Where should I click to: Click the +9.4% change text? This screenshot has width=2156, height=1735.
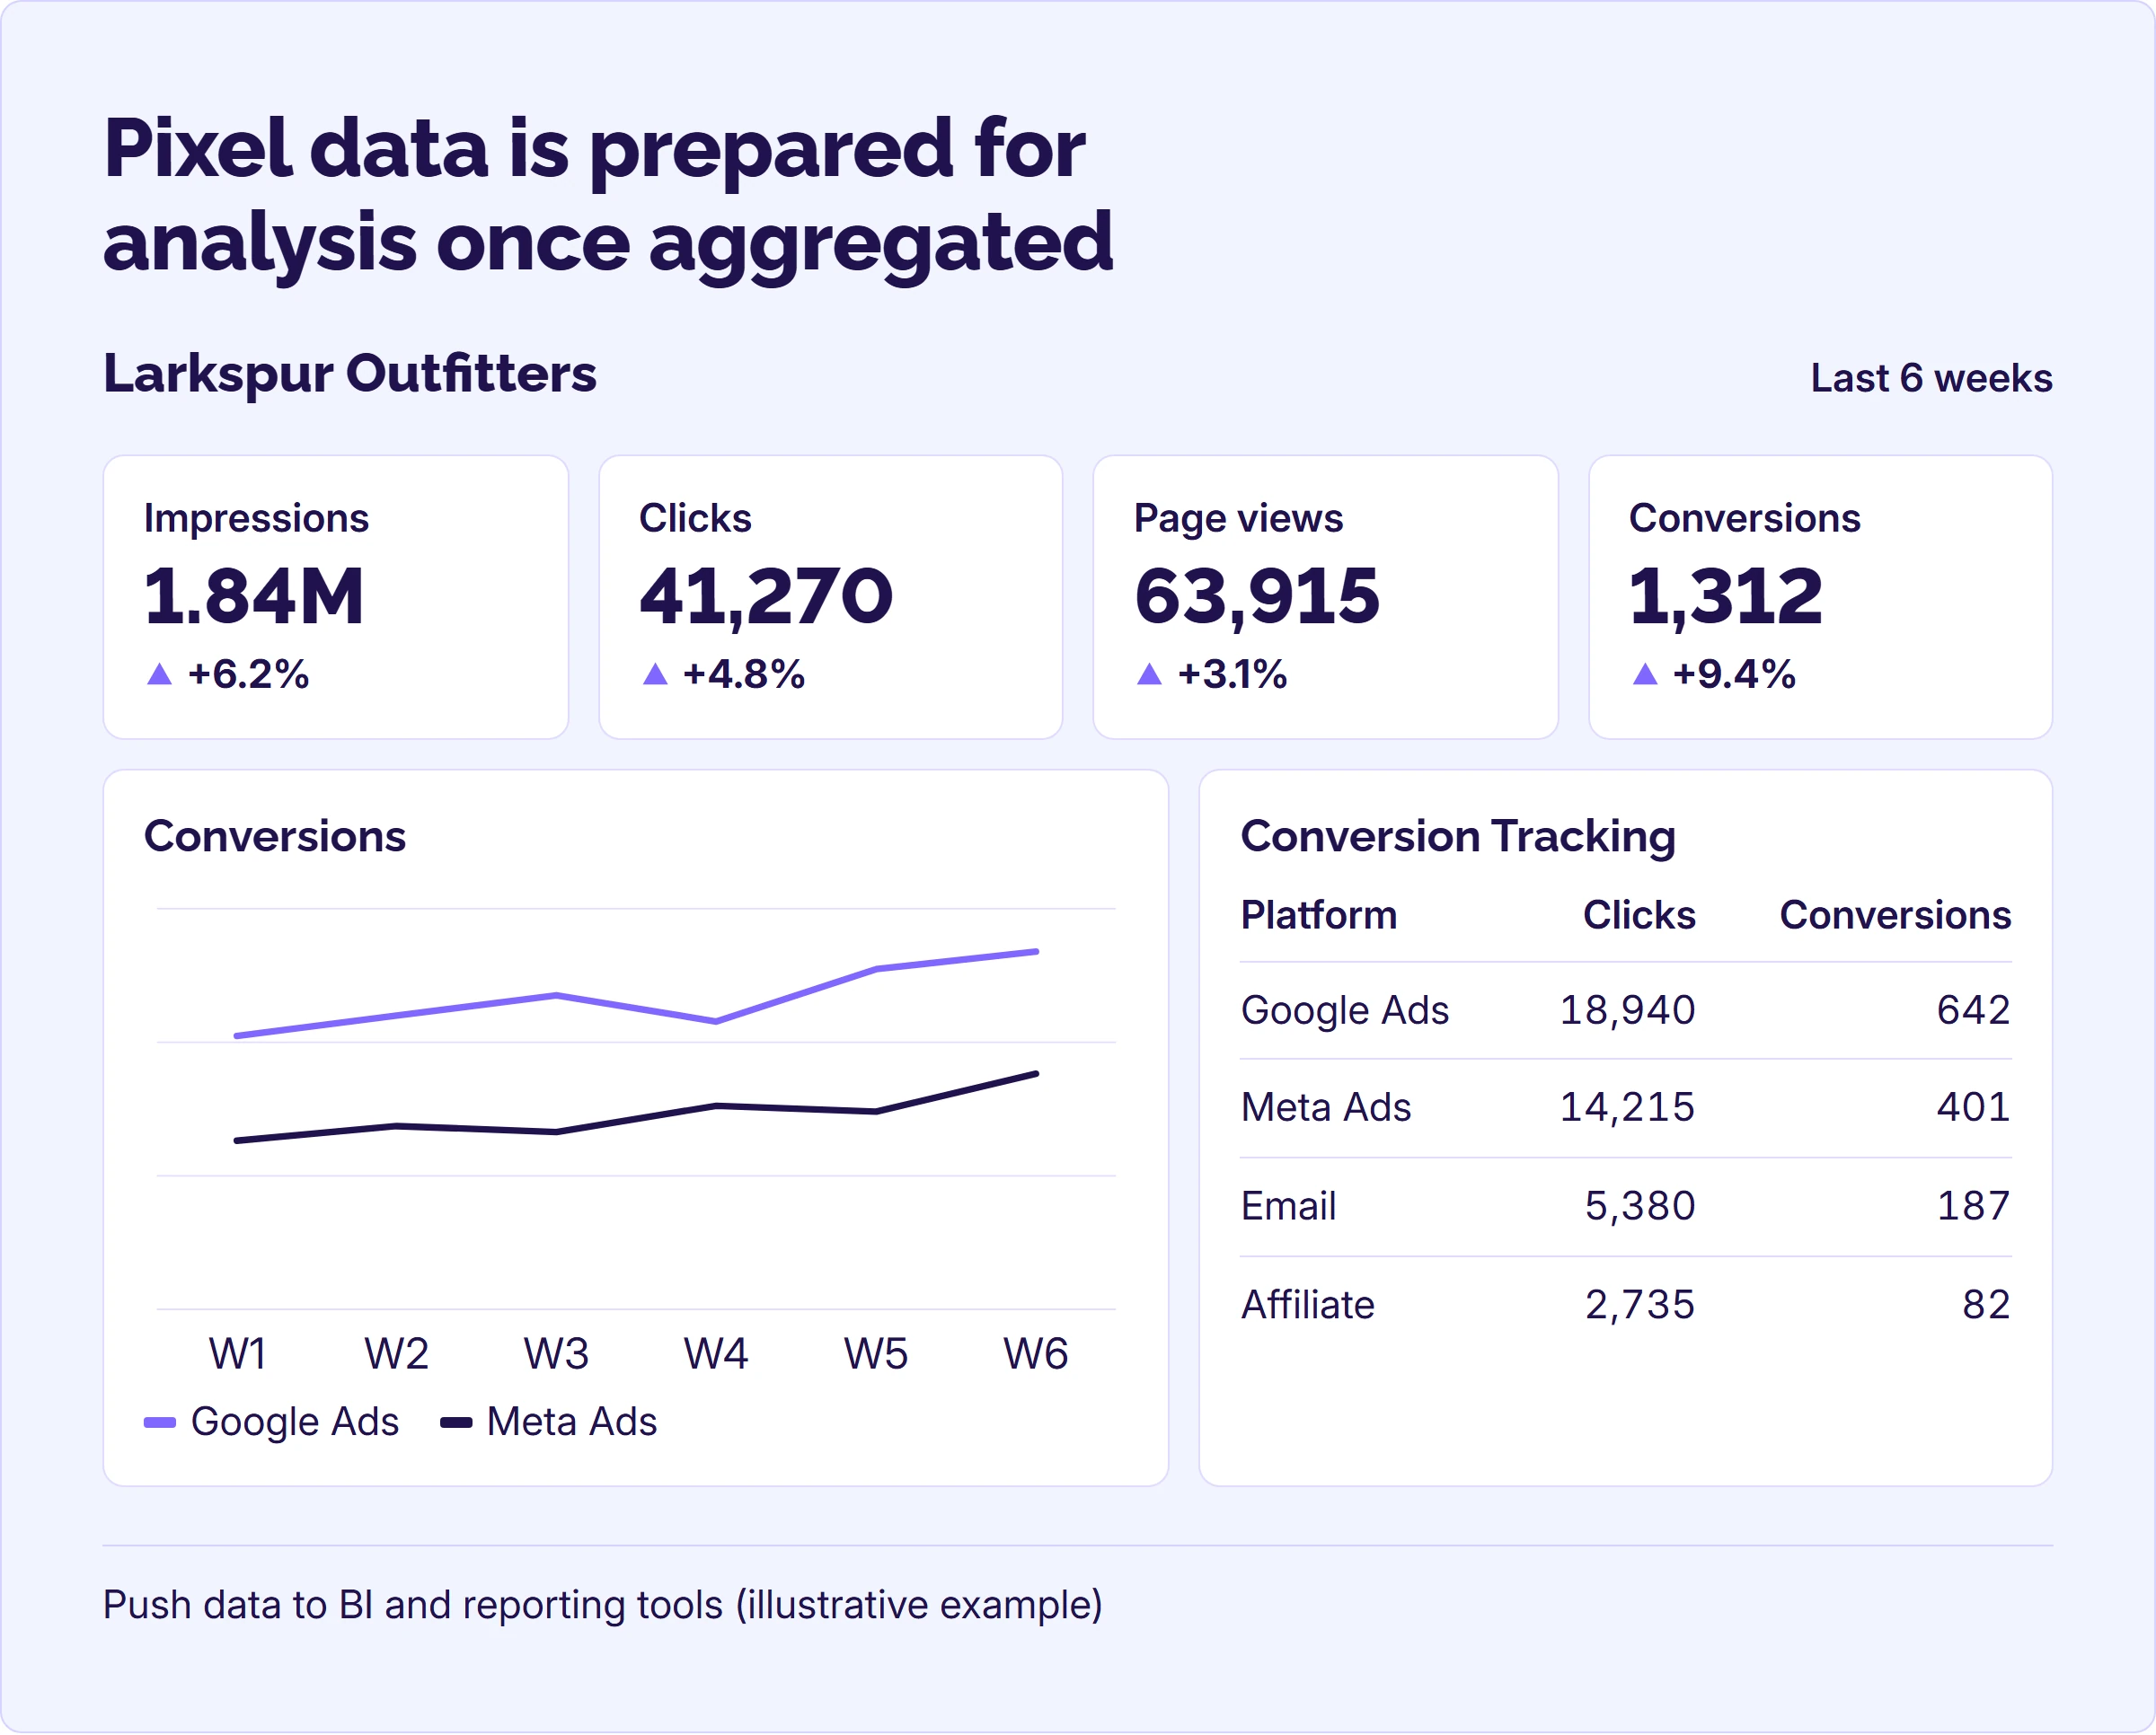point(1734,674)
